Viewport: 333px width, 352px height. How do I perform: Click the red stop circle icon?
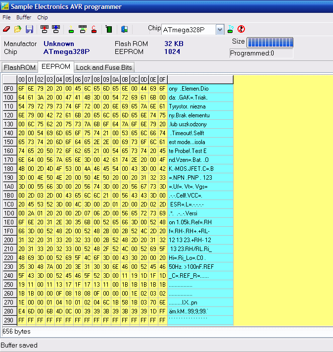pos(241,29)
